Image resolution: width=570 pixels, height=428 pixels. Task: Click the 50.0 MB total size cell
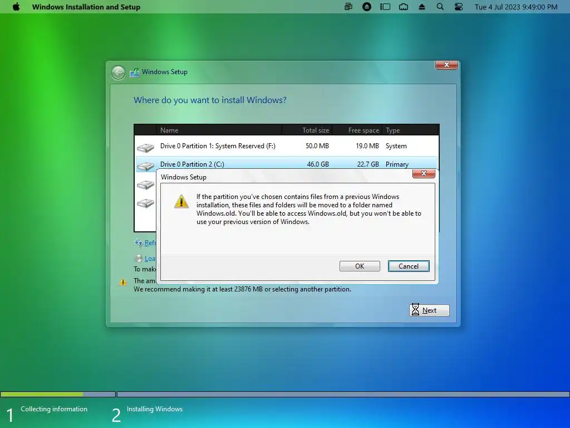click(317, 146)
